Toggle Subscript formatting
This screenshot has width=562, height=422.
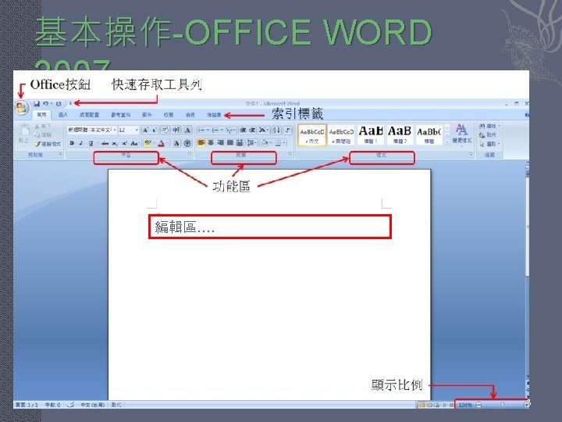114,143
